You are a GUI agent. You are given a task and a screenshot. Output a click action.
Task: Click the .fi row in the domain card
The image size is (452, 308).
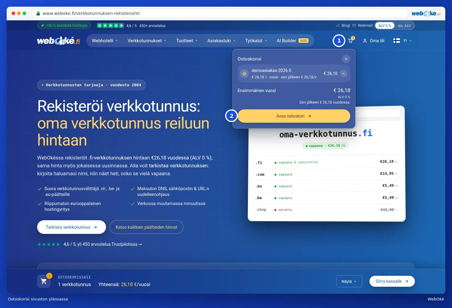tap(327, 162)
